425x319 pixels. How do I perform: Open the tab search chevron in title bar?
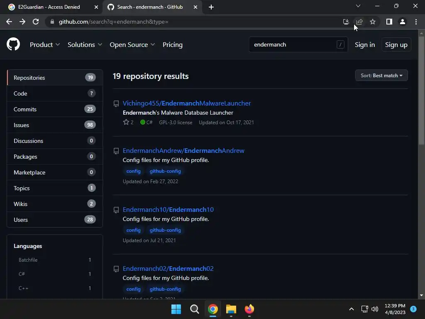click(358, 6)
